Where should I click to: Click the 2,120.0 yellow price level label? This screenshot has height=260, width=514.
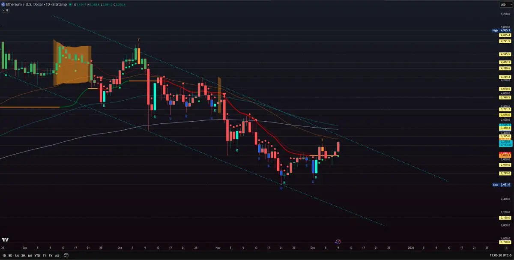coord(504,218)
